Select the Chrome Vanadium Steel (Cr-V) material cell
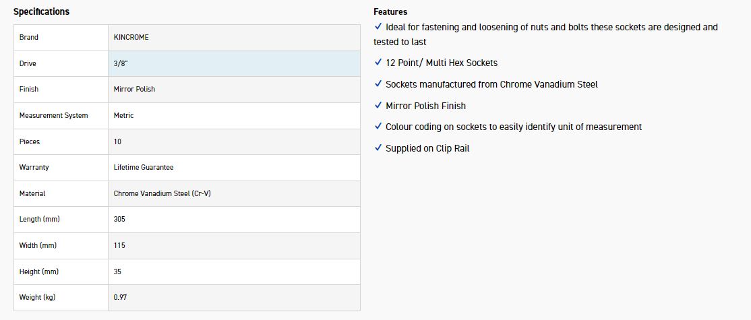 coord(164,193)
